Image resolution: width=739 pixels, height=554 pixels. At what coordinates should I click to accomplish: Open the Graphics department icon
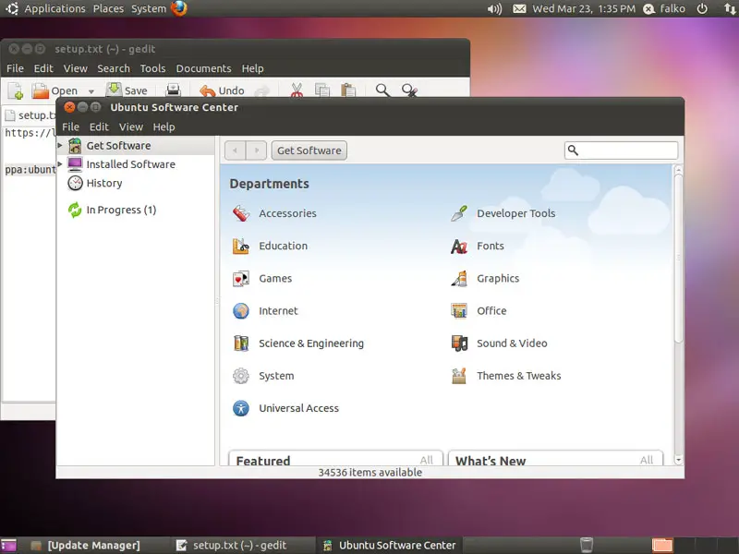click(459, 279)
